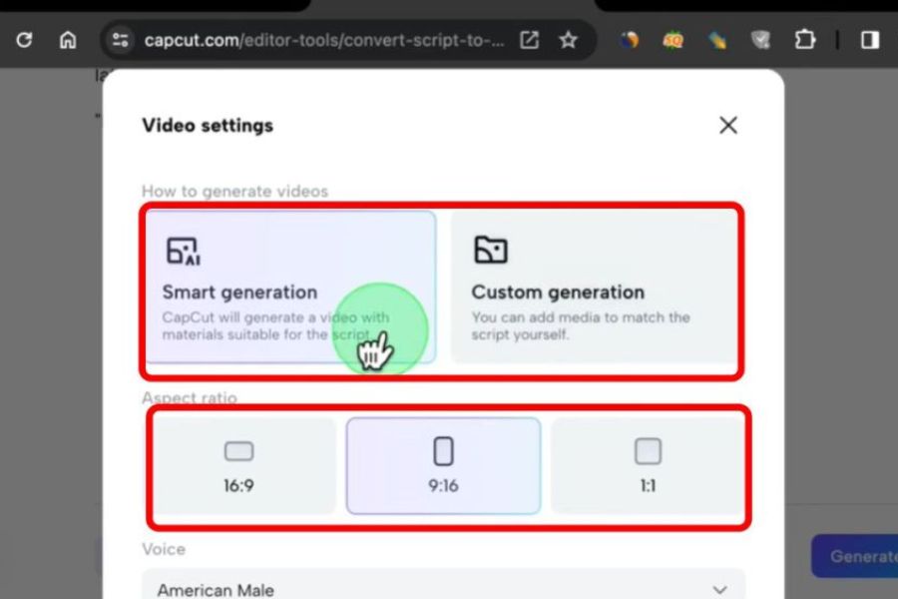Click the Generate button
This screenshot has height=599, width=898.
click(x=858, y=556)
